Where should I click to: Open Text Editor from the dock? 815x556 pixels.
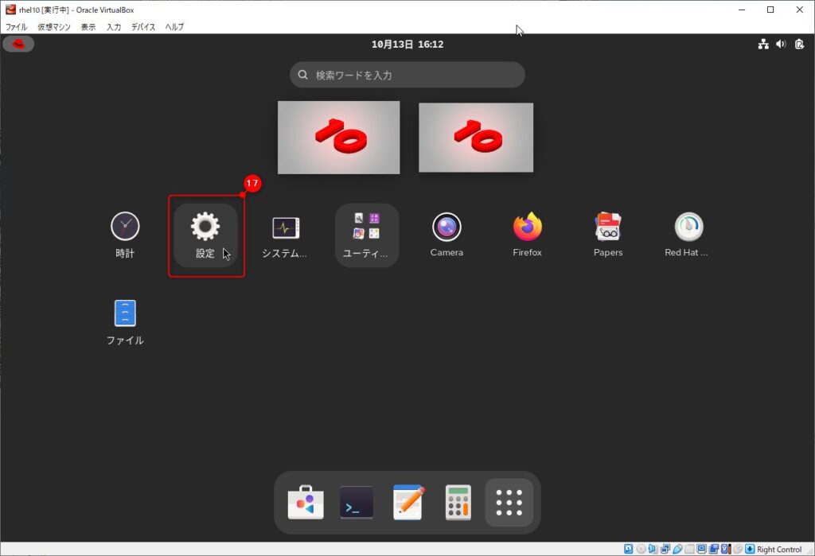(407, 502)
